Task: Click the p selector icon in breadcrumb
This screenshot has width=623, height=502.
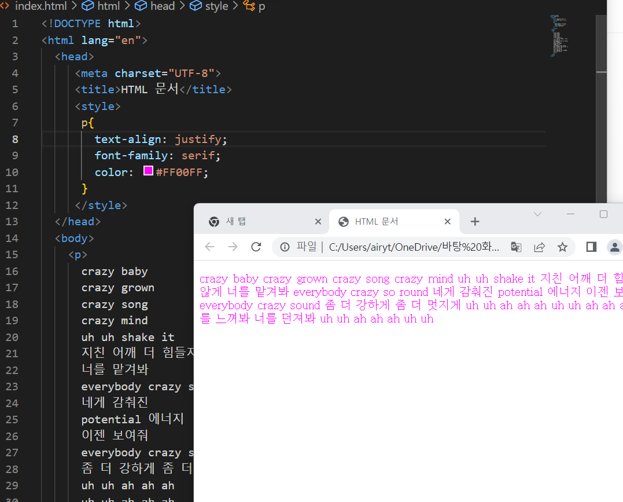Action: pyautogui.click(x=249, y=6)
